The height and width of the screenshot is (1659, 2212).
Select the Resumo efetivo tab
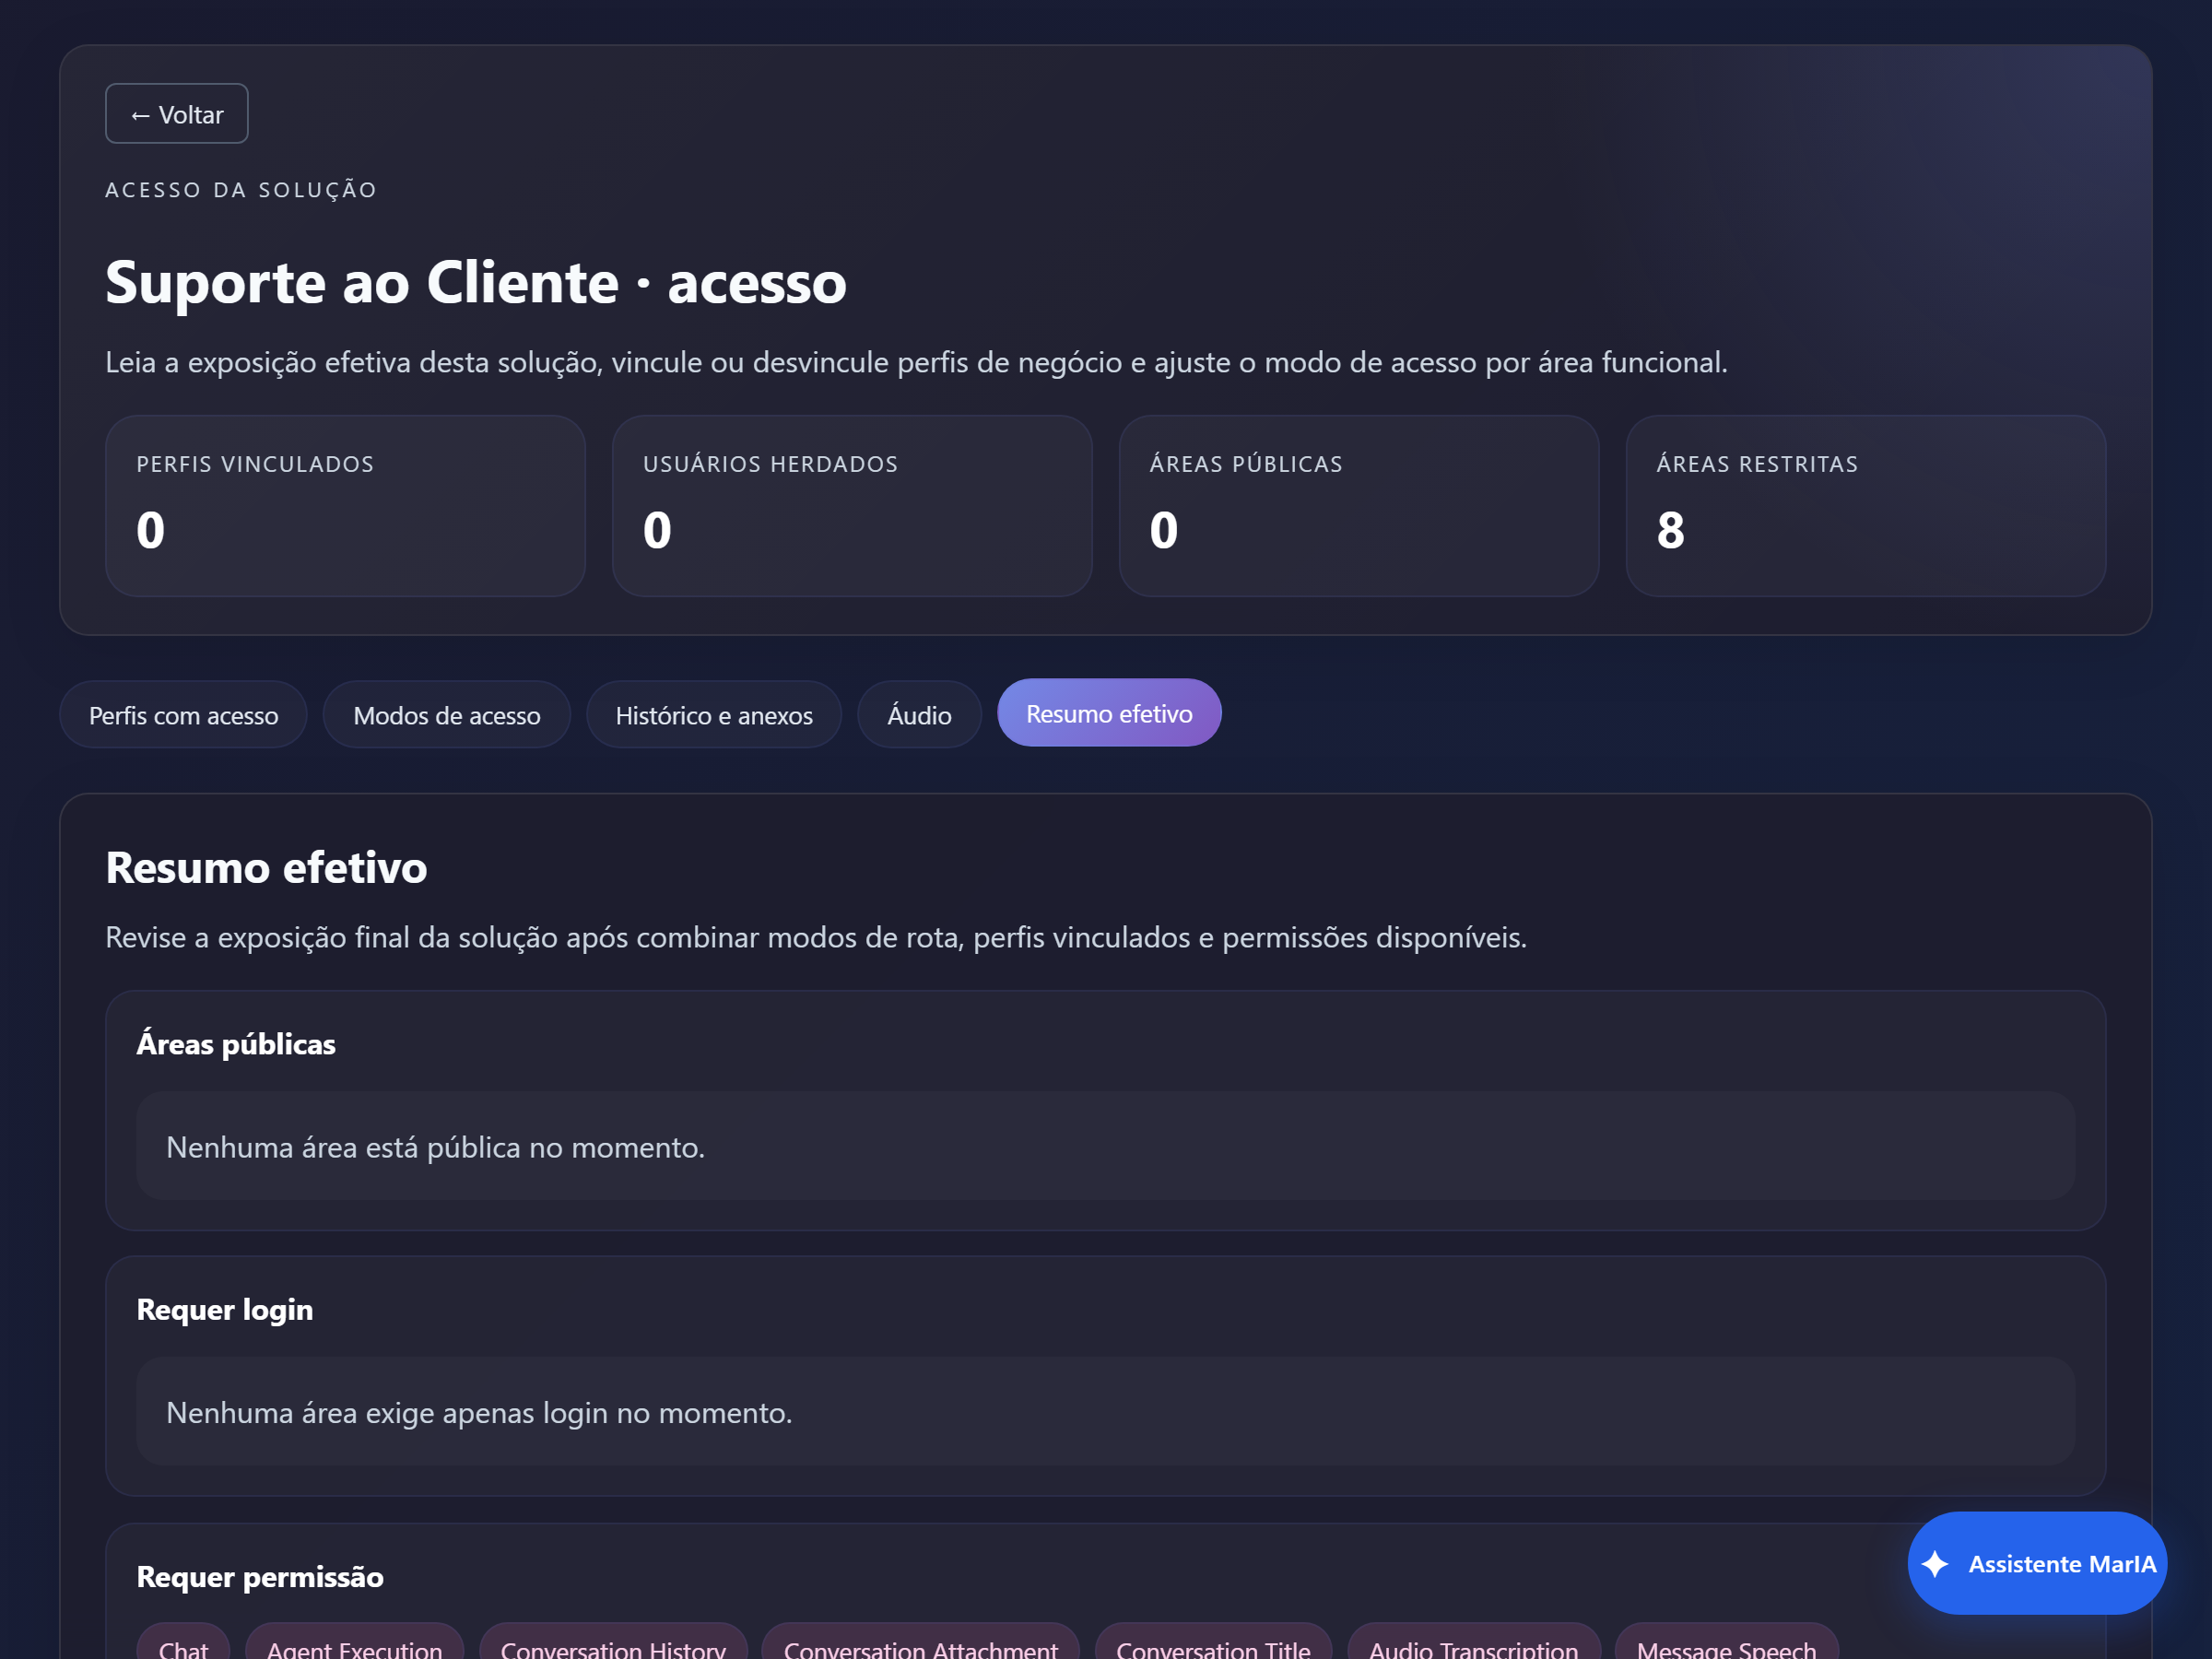(x=1109, y=713)
